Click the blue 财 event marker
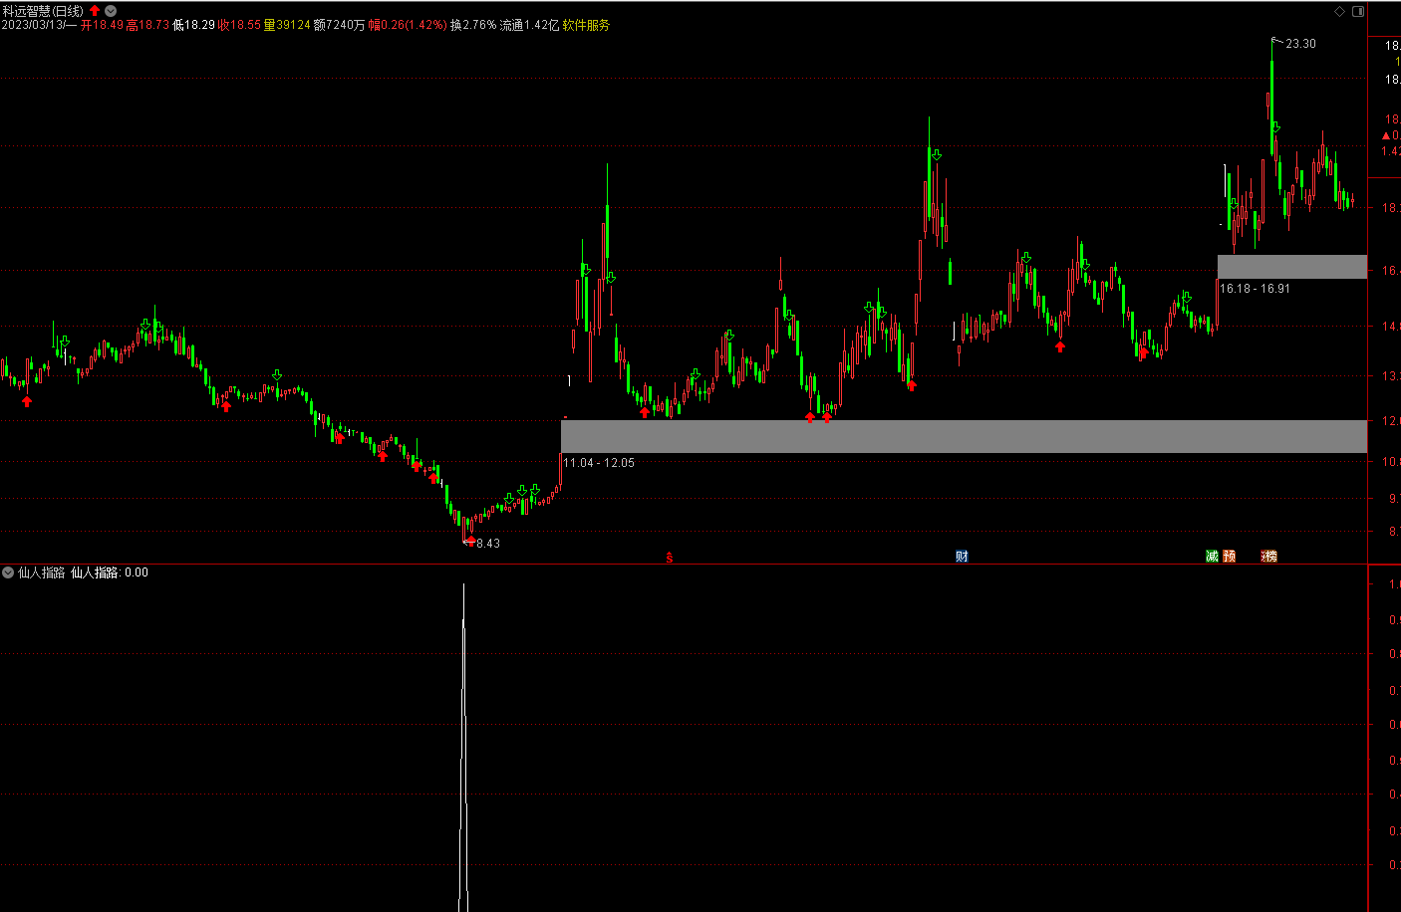This screenshot has height=912, width=1401. coord(962,557)
